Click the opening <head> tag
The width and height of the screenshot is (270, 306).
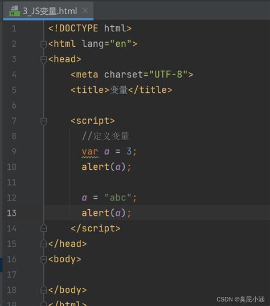point(64,59)
